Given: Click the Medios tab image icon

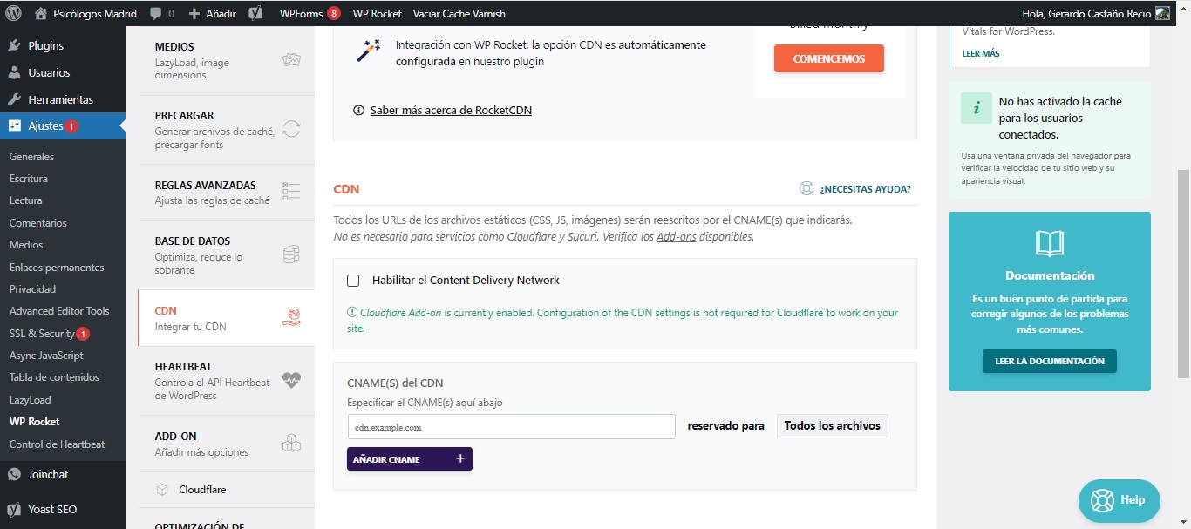Looking at the screenshot, I should click(292, 60).
